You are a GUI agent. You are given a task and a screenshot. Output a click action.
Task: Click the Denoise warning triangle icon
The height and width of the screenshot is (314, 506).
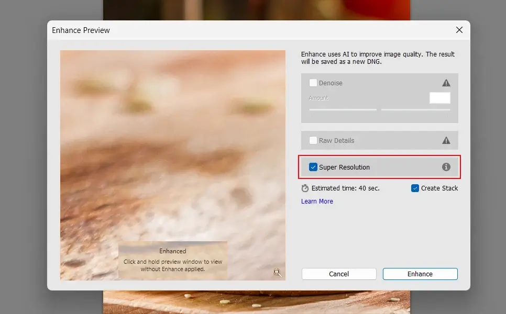(x=446, y=83)
